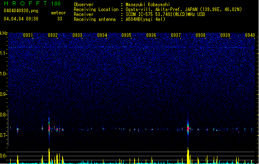Click the ICOM IC-575 receiver text
Viewport: 259px width, 164px height.
click(165, 14)
